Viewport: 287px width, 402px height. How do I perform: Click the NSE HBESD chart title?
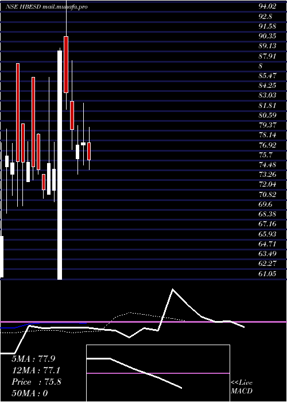[46, 7]
